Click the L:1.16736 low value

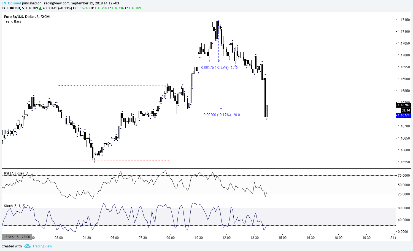coord(116,8)
